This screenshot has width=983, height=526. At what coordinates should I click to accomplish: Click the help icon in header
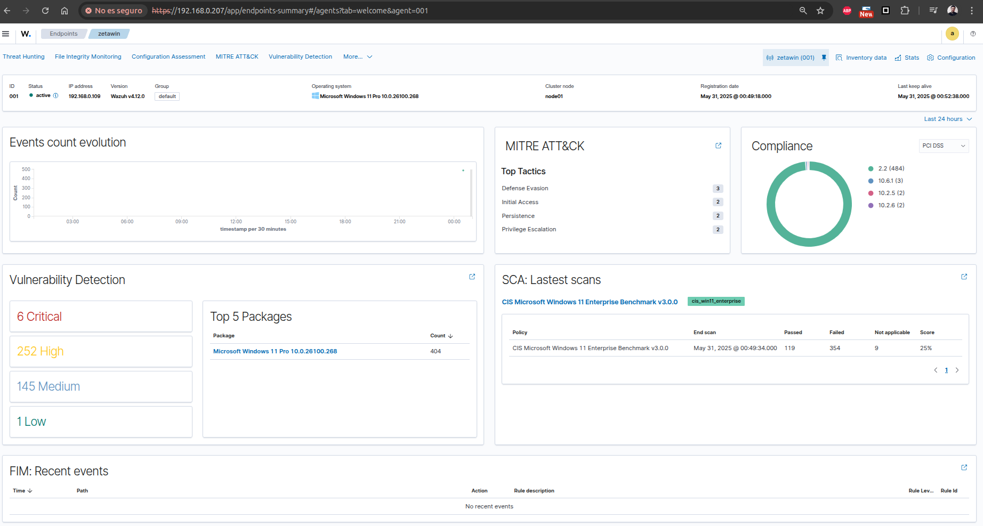[x=973, y=34]
